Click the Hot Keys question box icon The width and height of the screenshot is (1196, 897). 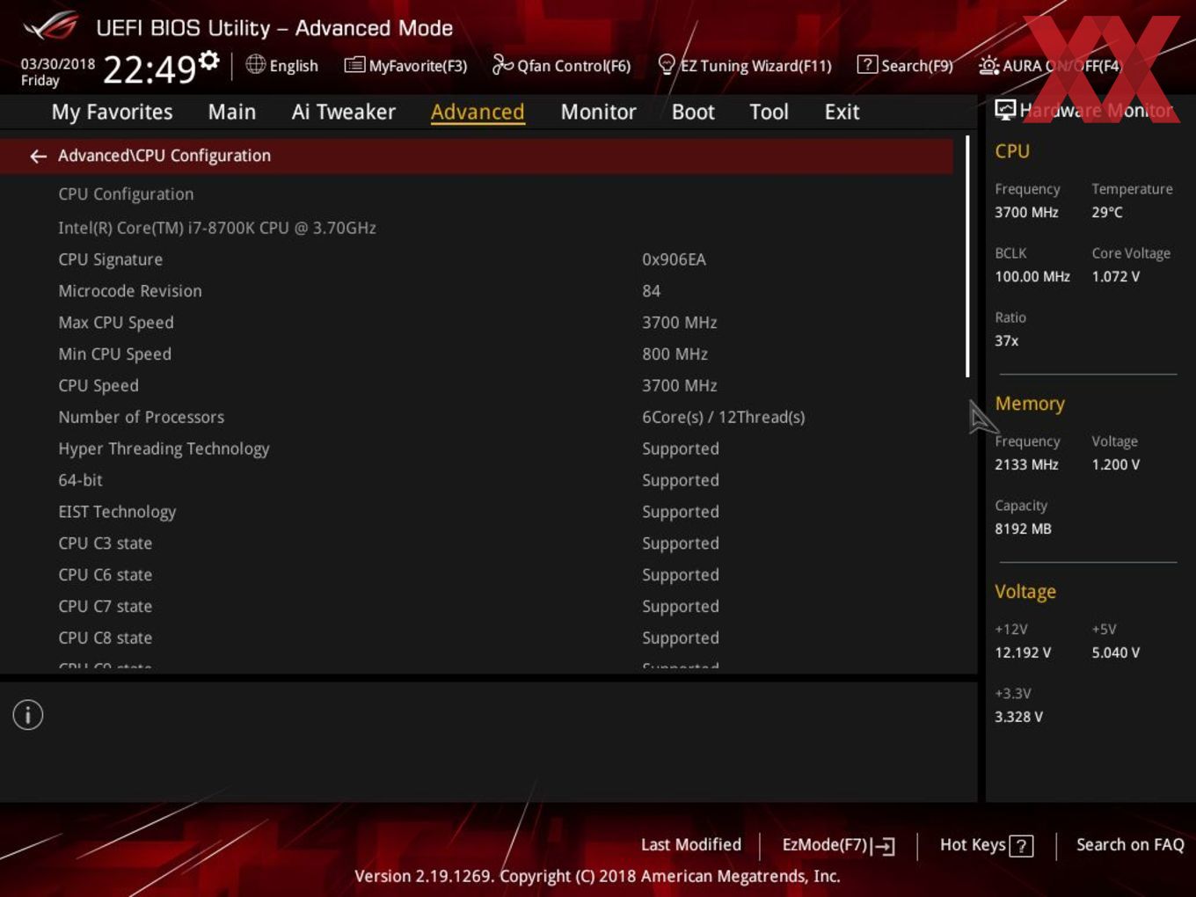1021,846
